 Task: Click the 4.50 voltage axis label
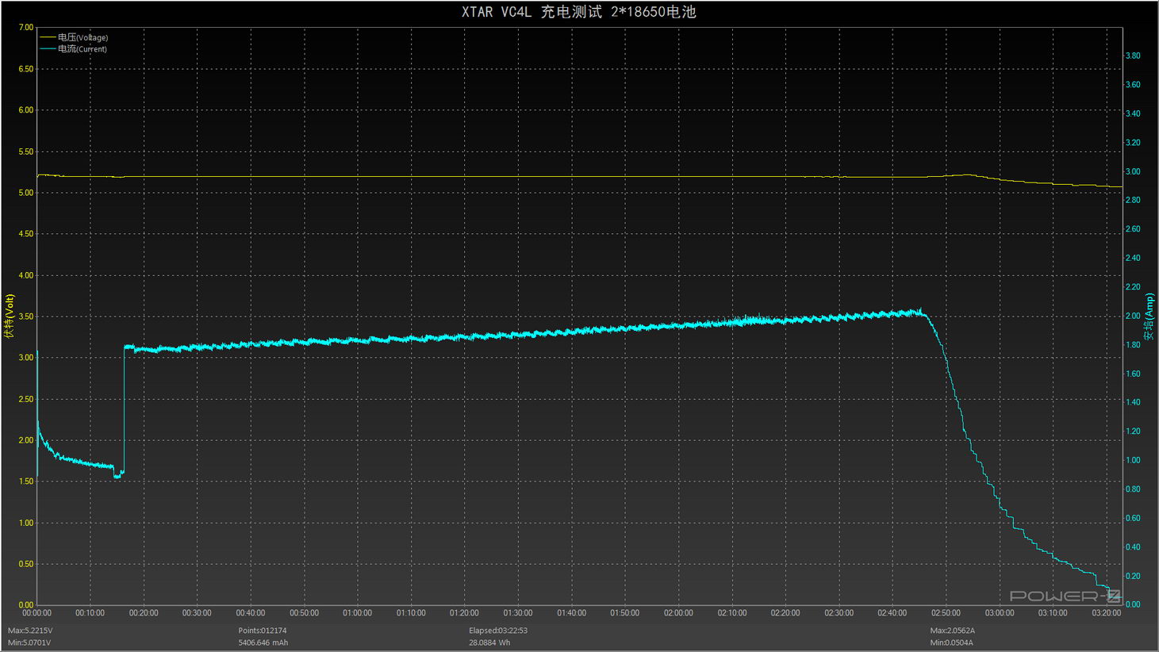[26, 234]
